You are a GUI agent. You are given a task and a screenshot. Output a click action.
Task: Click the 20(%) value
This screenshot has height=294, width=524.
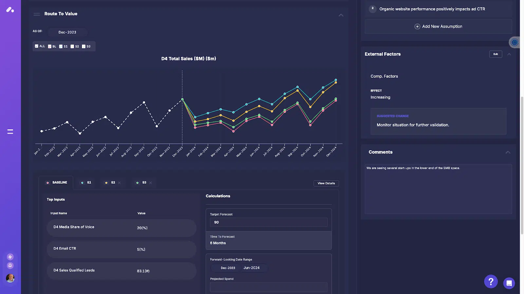[x=142, y=228]
